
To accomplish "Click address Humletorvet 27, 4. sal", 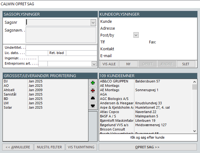I will (152, 107).
